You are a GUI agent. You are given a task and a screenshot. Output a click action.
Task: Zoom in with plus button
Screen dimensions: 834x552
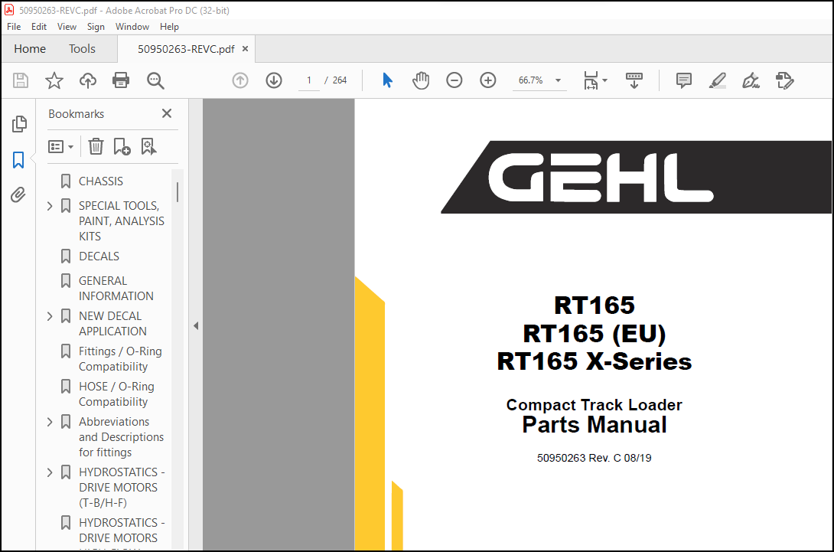[x=487, y=80]
